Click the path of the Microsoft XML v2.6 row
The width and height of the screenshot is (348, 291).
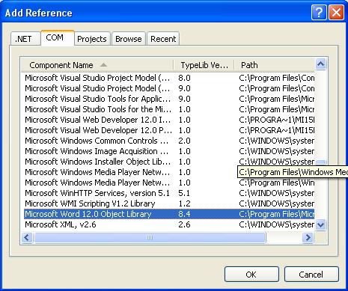[x=276, y=224]
